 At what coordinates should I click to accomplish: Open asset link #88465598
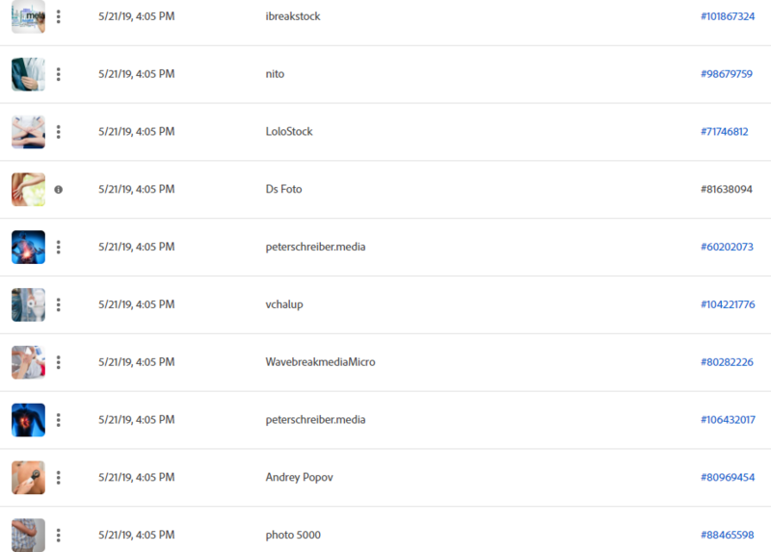pyautogui.click(x=727, y=535)
